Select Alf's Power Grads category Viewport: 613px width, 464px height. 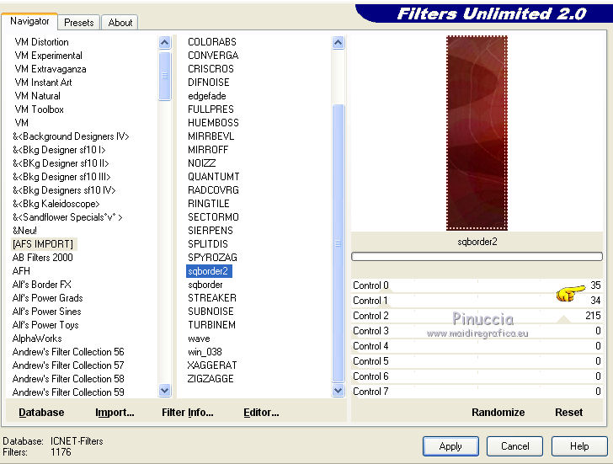pos(48,298)
